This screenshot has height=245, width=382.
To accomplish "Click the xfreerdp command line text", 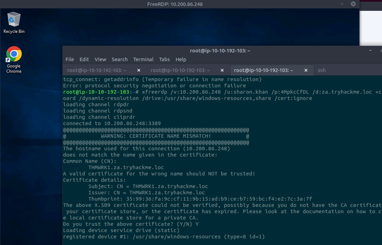I will [222, 95].
